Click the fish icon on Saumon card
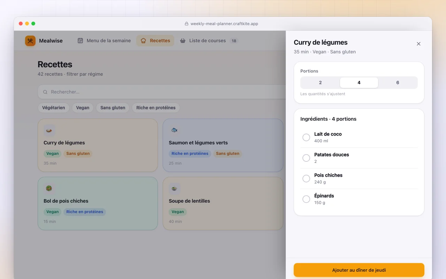Image resolution: width=446 pixels, height=279 pixels. [x=175, y=130]
